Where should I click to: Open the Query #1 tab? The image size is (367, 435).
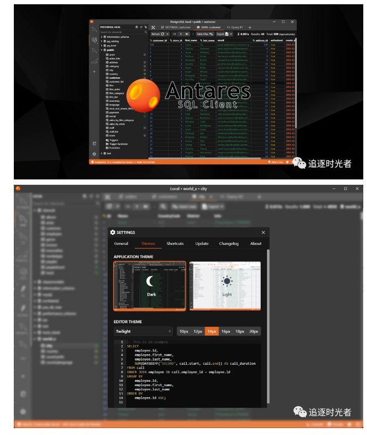point(235,27)
